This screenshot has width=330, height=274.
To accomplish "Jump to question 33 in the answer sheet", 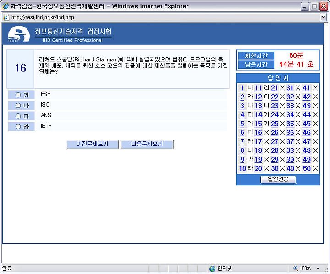I will tap(290, 106).
